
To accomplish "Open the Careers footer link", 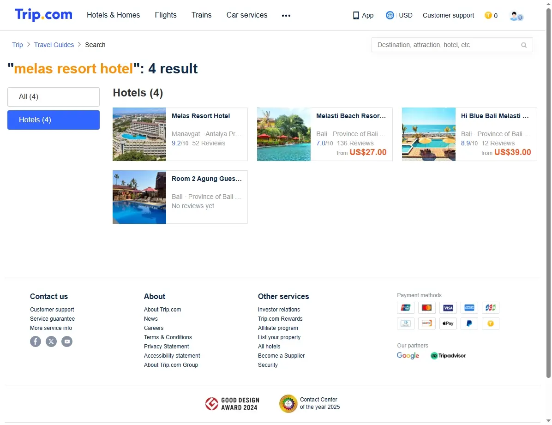I will coord(154,328).
